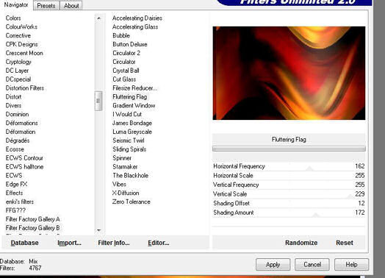Randomize the filter settings

tap(301, 243)
